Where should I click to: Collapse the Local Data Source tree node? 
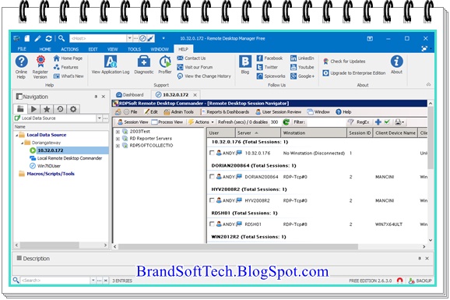pyautogui.click(x=16, y=135)
